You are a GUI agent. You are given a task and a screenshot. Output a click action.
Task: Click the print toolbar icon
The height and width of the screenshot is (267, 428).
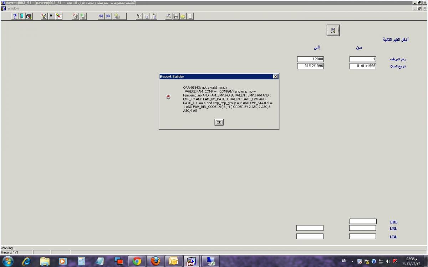click(168, 16)
